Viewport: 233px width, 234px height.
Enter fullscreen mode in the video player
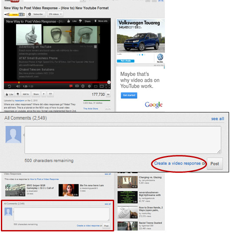(108, 86)
